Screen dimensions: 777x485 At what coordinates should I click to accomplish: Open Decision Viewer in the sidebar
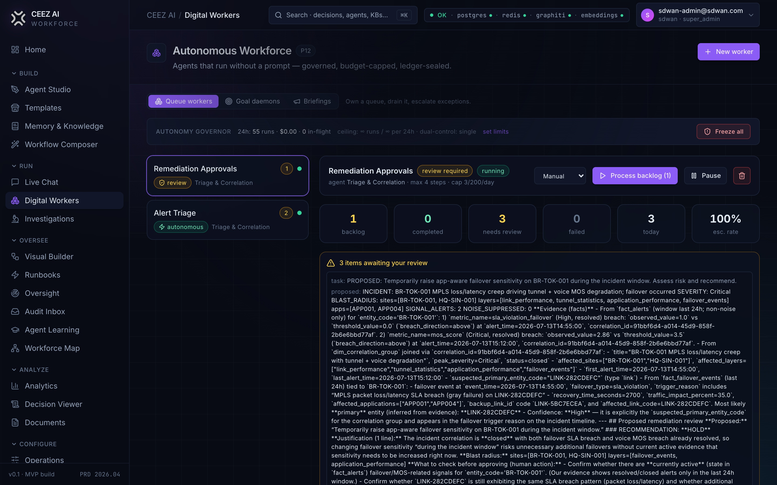64,404
